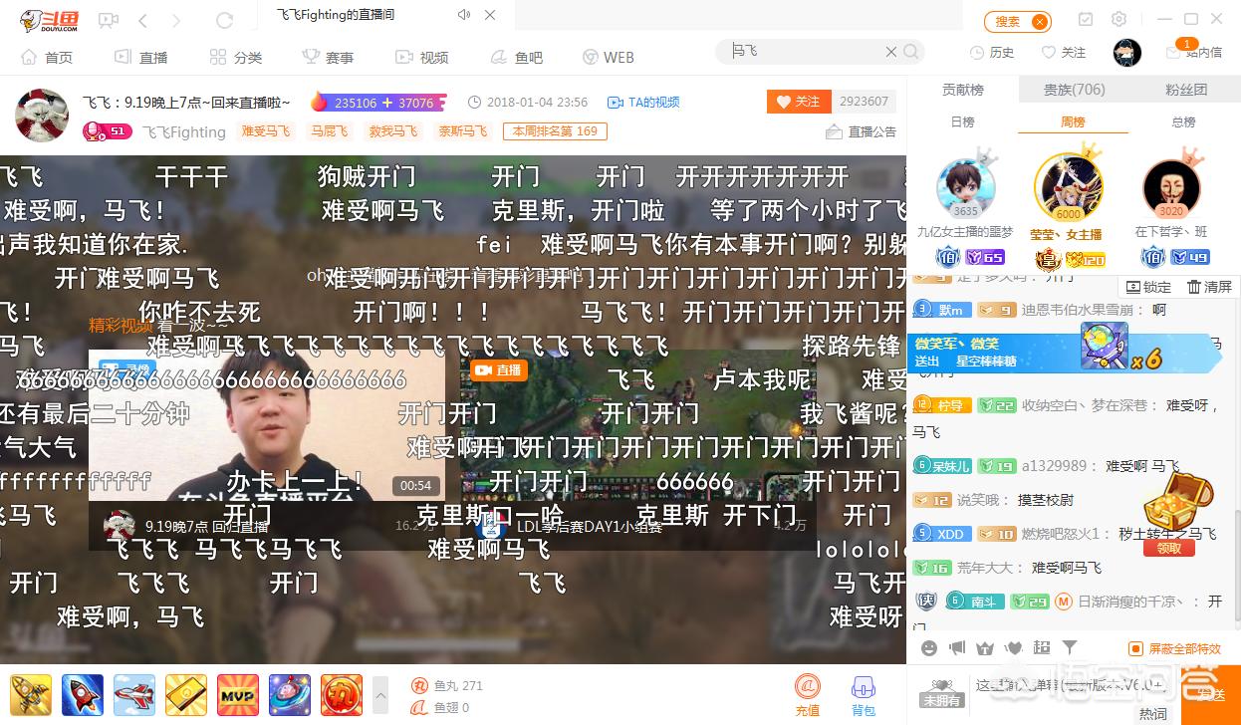Send the golden airplane gift
The image size is (1241, 725).
pos(31,695)
